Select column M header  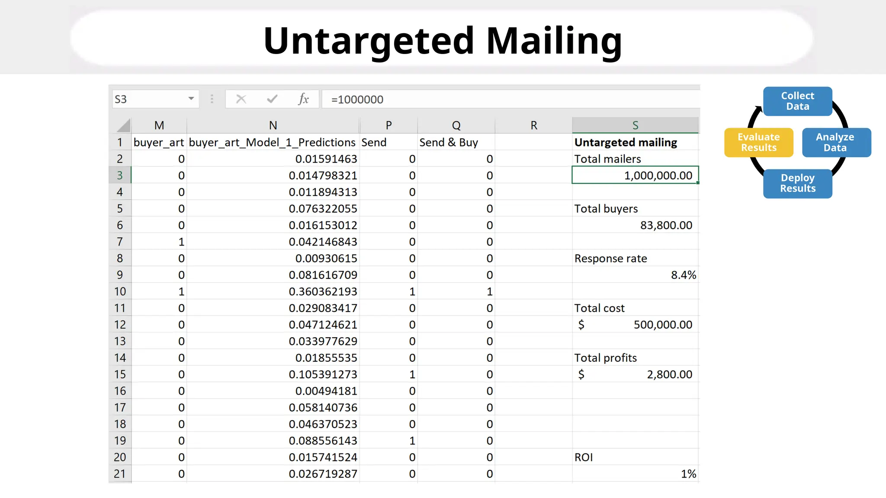(x=159, y=125)
